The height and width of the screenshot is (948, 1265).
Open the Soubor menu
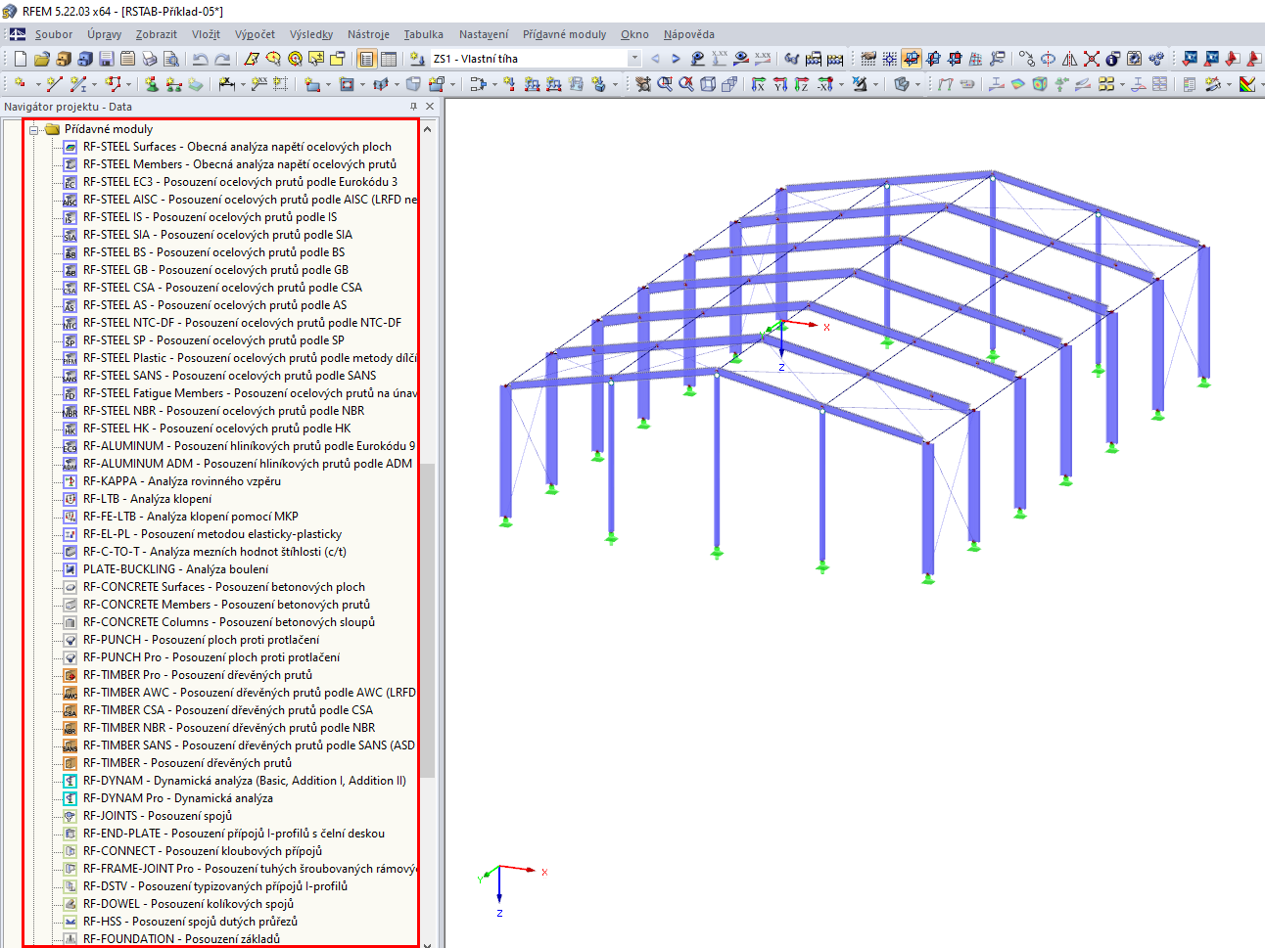pos(54,34)
